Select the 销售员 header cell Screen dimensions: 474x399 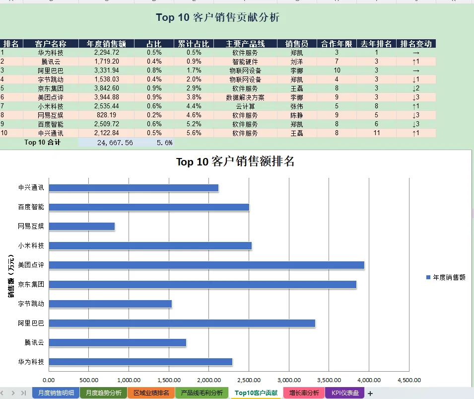pyautogui.click(x=297, y=44)
